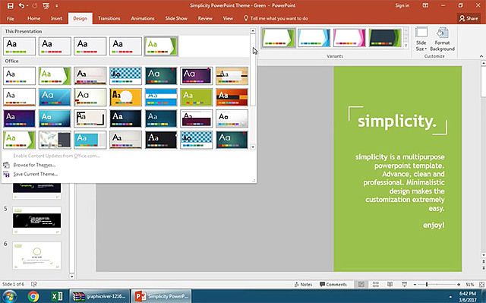The image size is (486, 303).
Task: Choose the olive green Aa Office theme
Action: coord(196,97)
